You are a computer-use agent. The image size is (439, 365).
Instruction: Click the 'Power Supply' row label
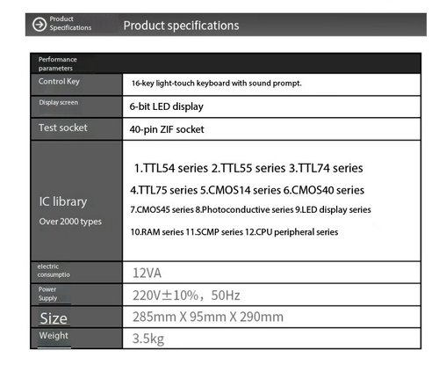pyautogui.click(x=47, y=294)
